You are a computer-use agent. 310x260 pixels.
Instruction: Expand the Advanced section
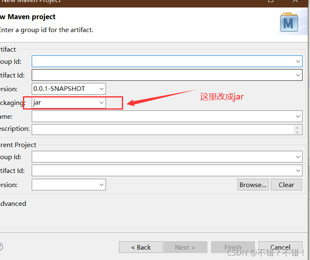(x=13, y=203)
